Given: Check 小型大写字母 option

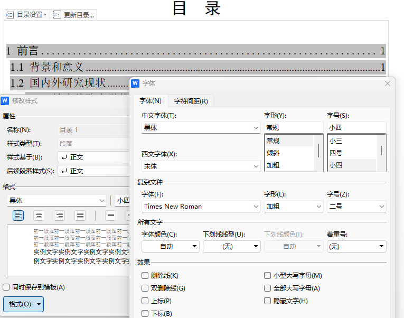Looking at the screenshot, I should [268, 276].
